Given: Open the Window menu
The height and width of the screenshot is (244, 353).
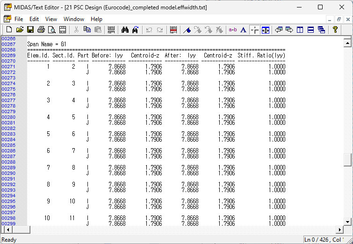Looking at the screenshot, I should (x=74, y=19).
